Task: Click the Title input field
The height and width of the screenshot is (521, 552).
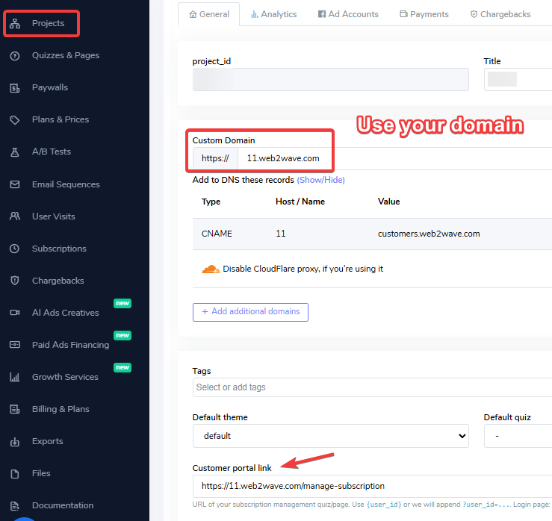Action: click(x=518, y=80)
